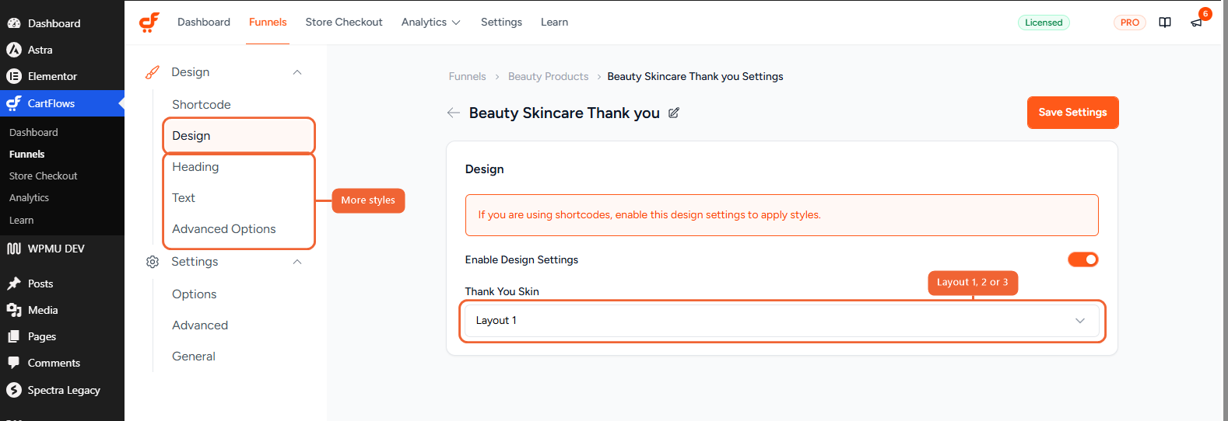Click the PRO badge
The width and height of the screenshot is (1228, 421).
pyautogui.click(x=1130, y=23)
